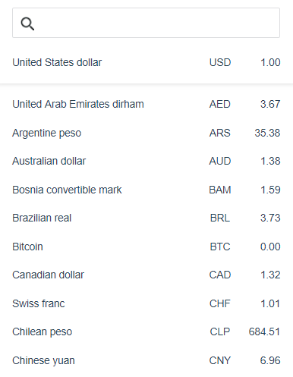Click the CNY rate 6.96
This screenshot has width=293, height=377.
(270, 360)
